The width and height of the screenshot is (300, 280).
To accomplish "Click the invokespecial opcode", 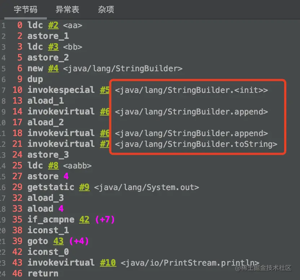I will (x=61, y=90).
